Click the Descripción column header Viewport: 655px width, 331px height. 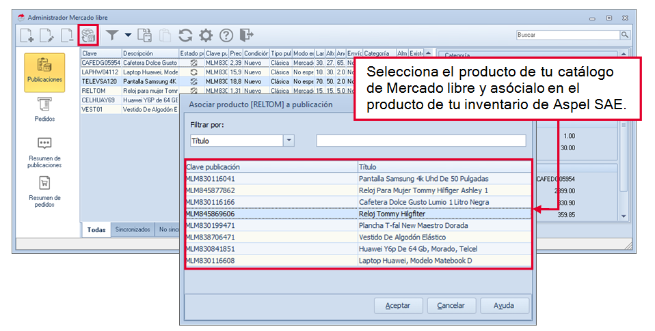click(x=150, y=53)
